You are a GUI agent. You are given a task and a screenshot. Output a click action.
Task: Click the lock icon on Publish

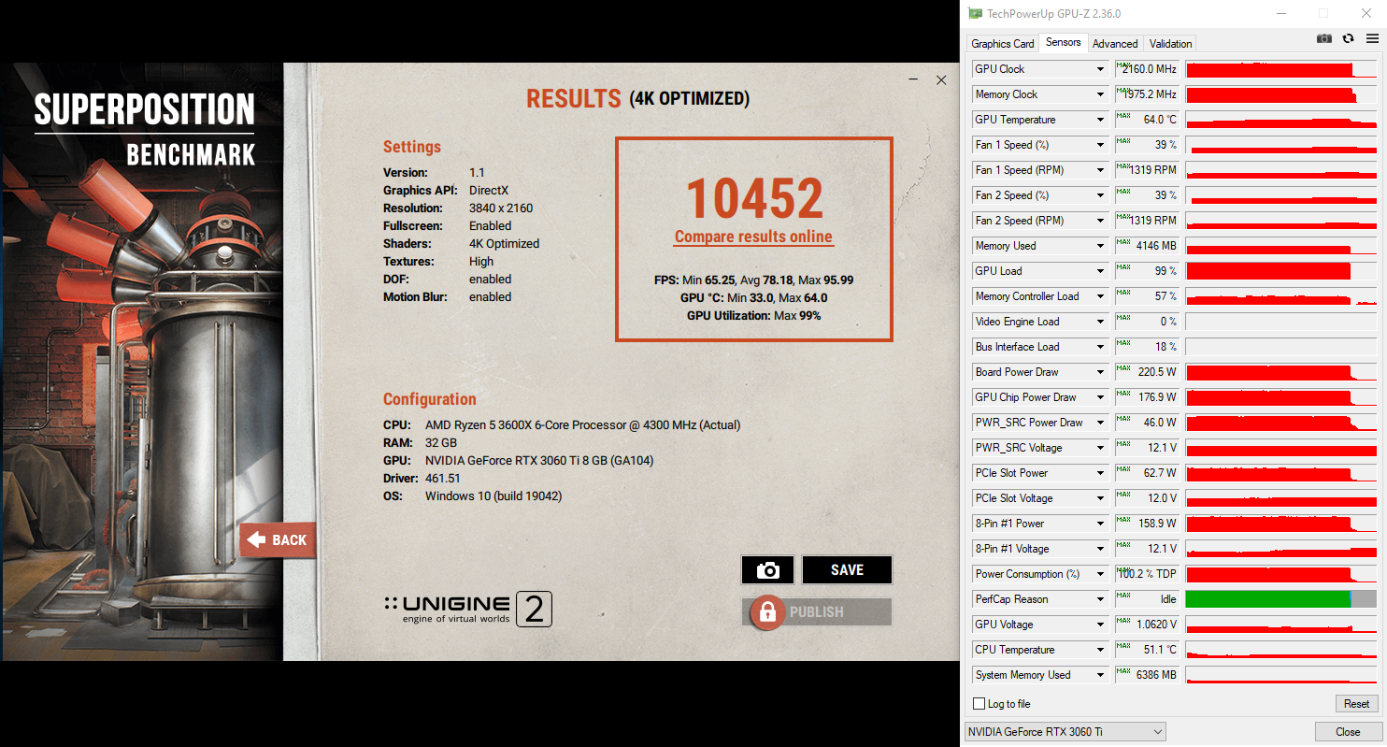(767, 612)
